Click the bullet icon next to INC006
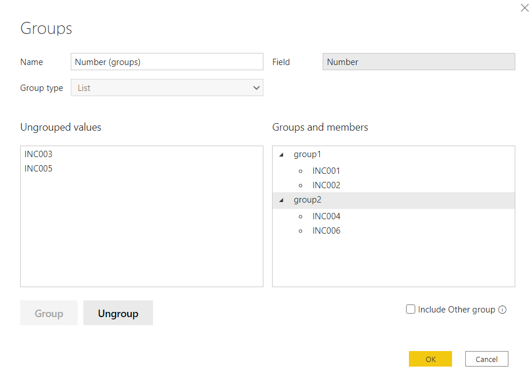 [x=301, y=230]
